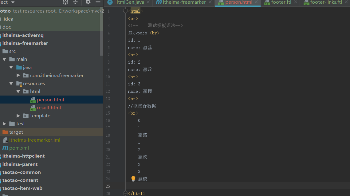Click the blue java source folder icon

click(19, 67)
